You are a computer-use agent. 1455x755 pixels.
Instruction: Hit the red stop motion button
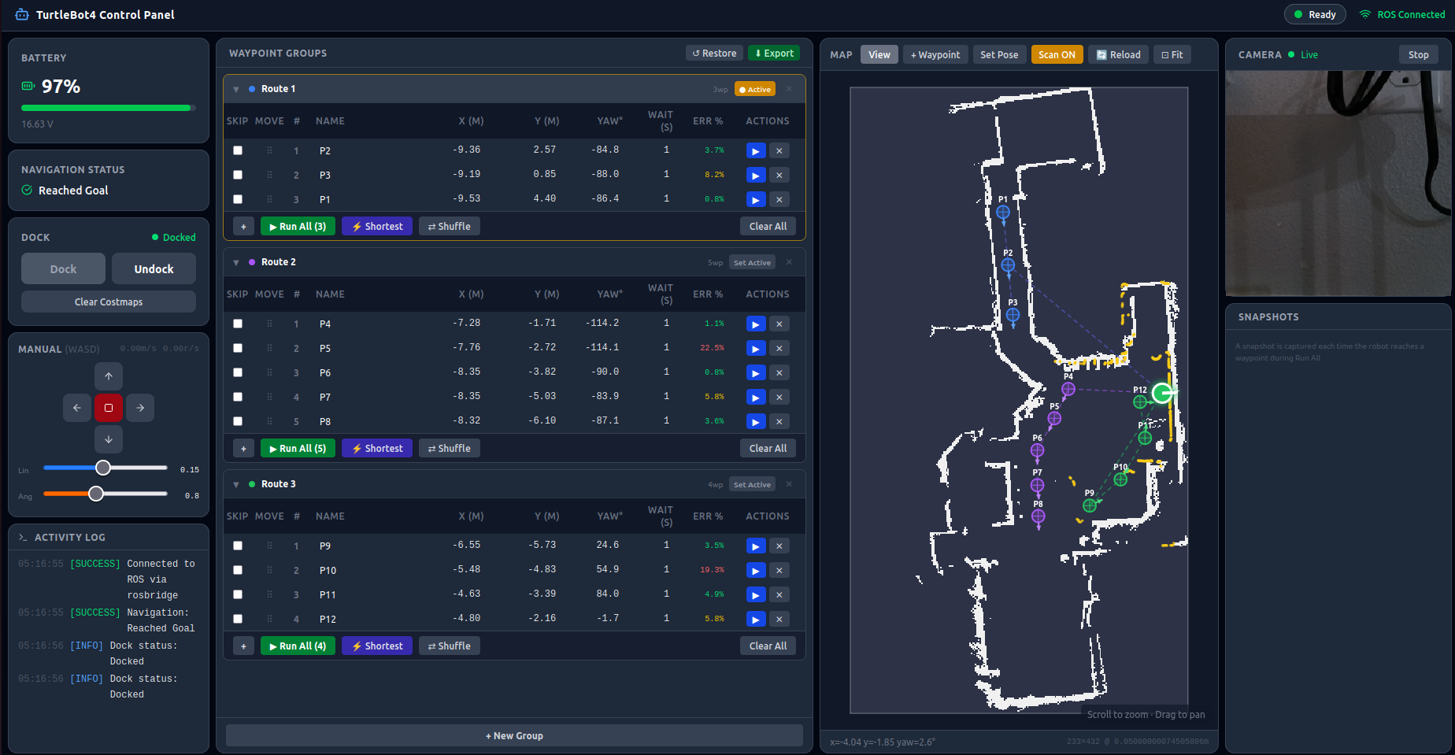click(109, 408)
